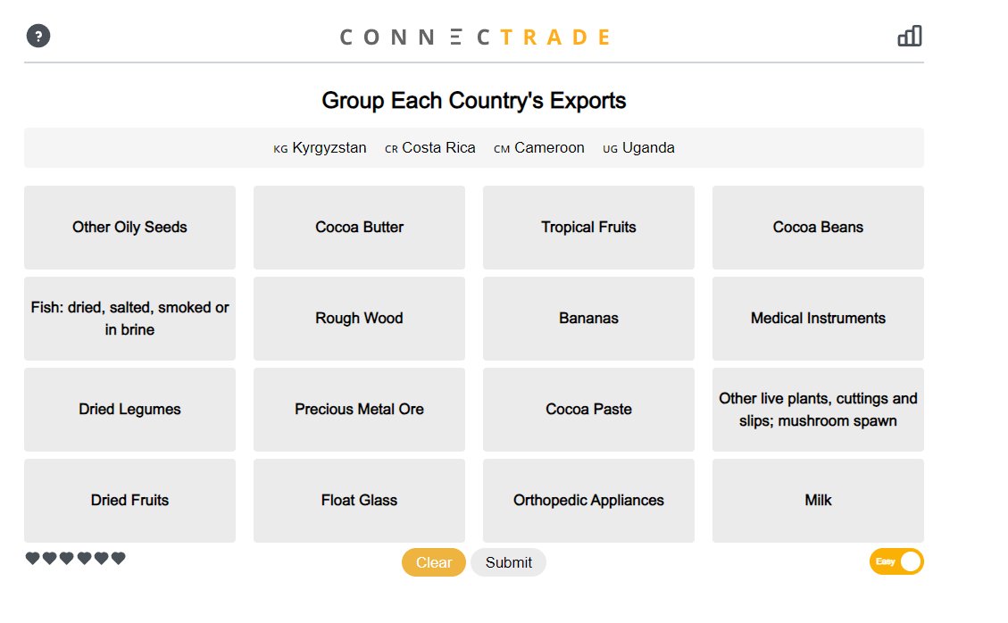Open the help question mark icon
This screenshot has height=623, width=1008.
coord(37,36)
